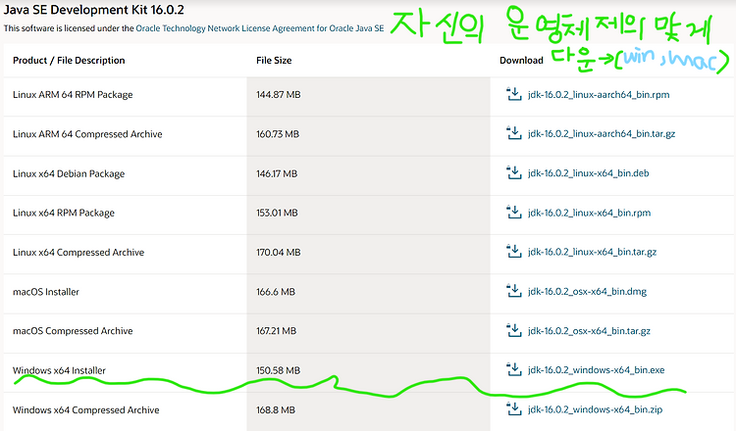This screenshot has height=431, width=736.
Task: Click download icon beside jdk-16.0.2_osx-x64_bin.dmg
Action: pos(514,291)
